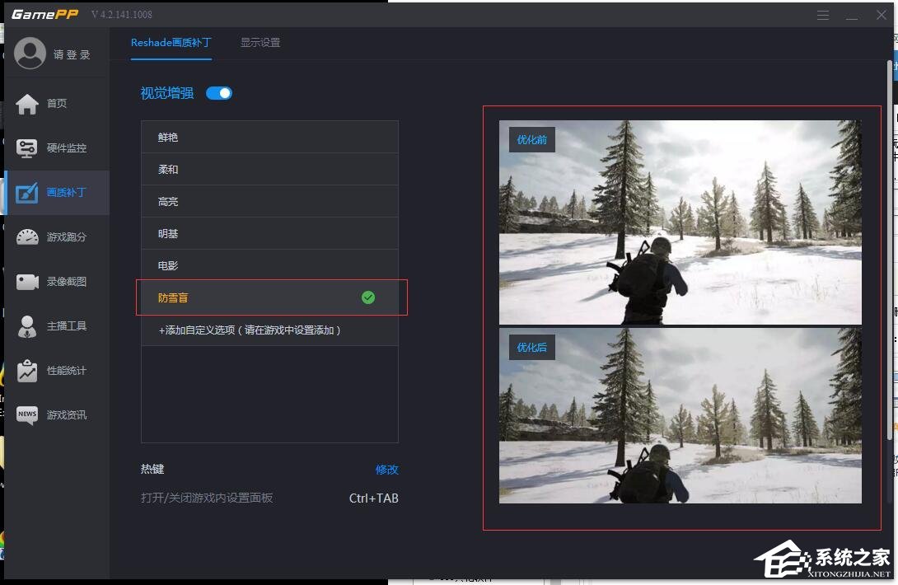Open the 硬件监控 sidebar label

[x=67, y=147]
